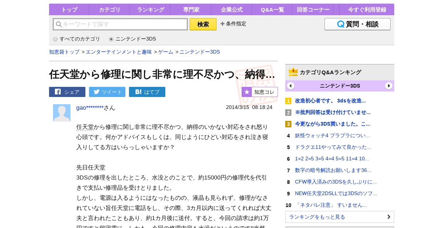This screenshot has height=228, width=436.
Task: Open the 専門家 tab
Action: point(191,10)
